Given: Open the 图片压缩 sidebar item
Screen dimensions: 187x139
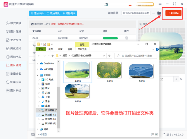Looking at the screenshot, I should pyautogui.click(x=14, y=32).
